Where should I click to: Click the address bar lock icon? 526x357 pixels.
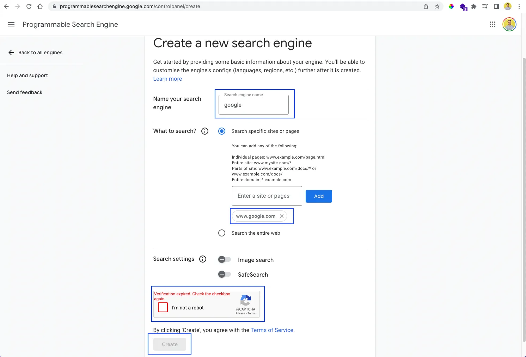[54, 6]
